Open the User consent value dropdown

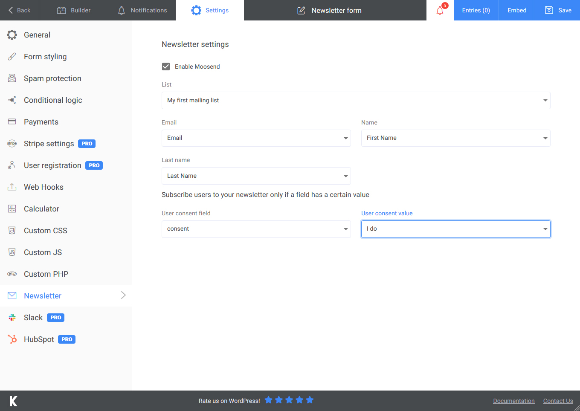(x=456, y=229)
